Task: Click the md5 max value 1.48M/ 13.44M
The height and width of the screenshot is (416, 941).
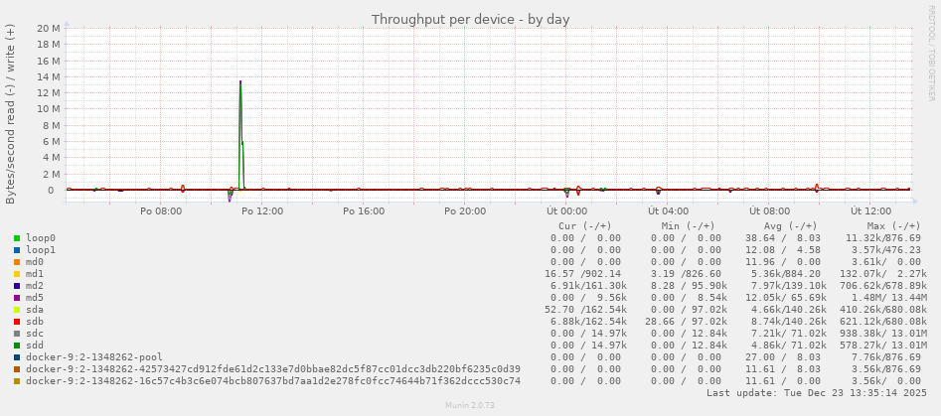Action: pos(889,297)
